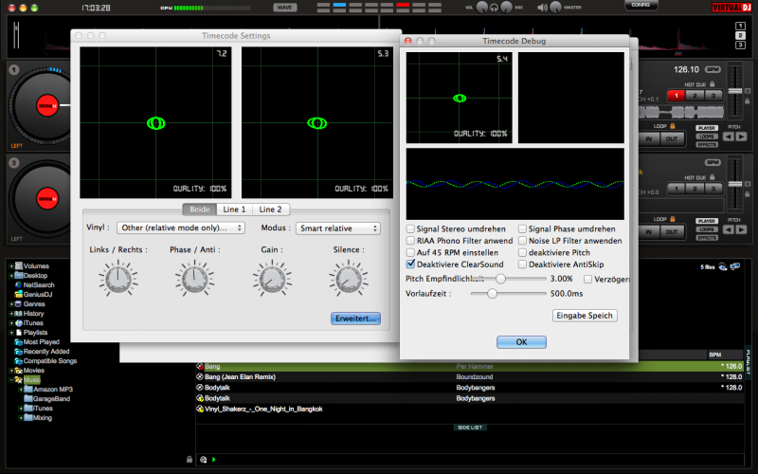Click the WAVE button in the top bar

point(285,8)
